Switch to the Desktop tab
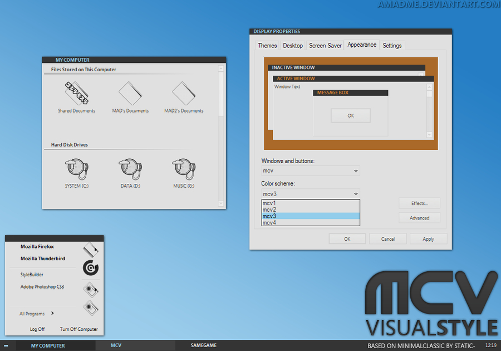The height and width of the screenshot is (351, 501). 293,45
